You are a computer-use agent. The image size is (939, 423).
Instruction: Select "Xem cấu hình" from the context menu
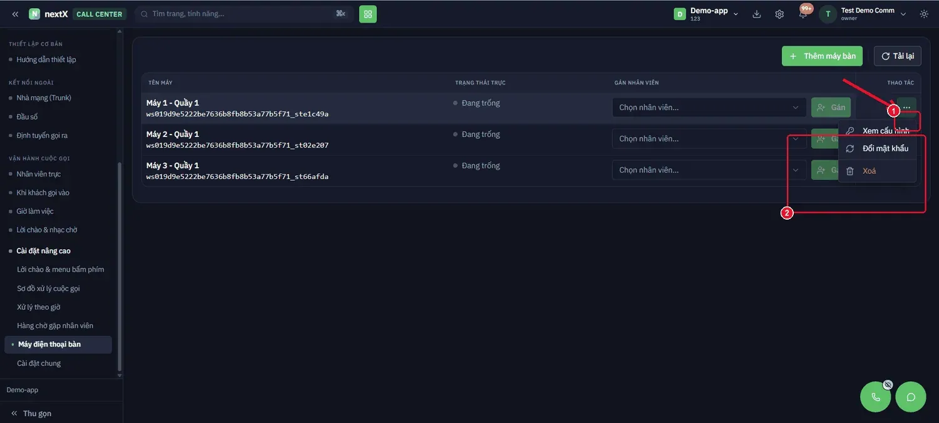(x=878, y=131)
